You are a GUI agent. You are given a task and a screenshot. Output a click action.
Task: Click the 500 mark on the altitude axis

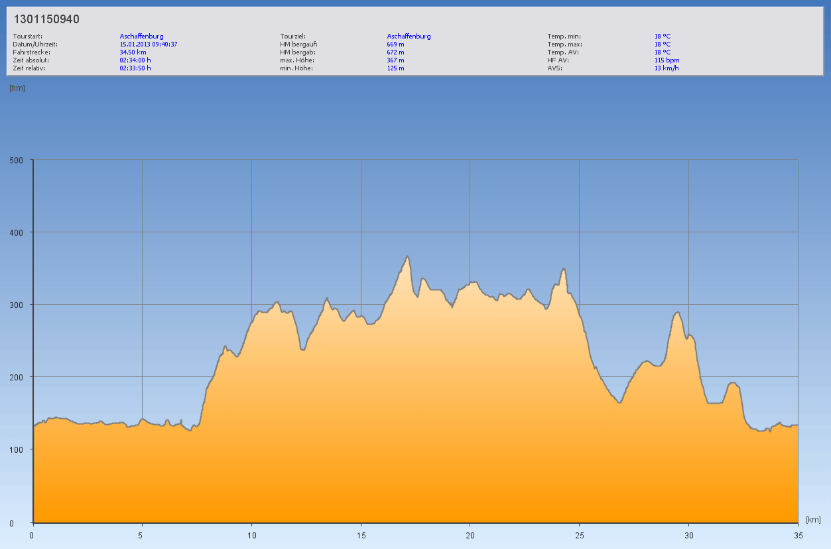[16, 160]
